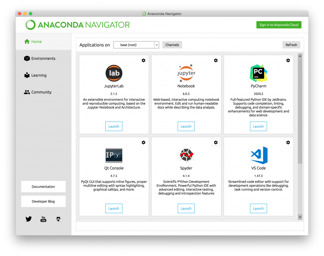Viewport: 324px width, 256px height.
Task: Click the Qt Console IPython logo
Action: coord(114,155)
